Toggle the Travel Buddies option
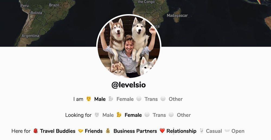 (x=57, y=131)
